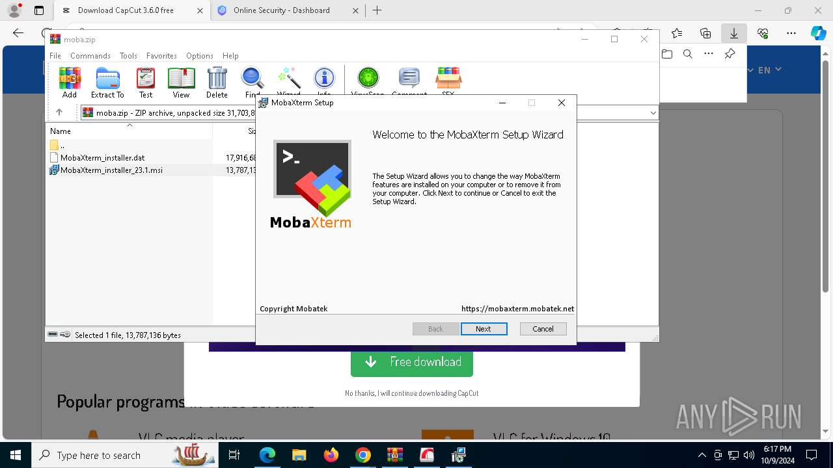
Task: Click 'No thanks, I will continue downloading CapCut'
Action: click(412, 393)
